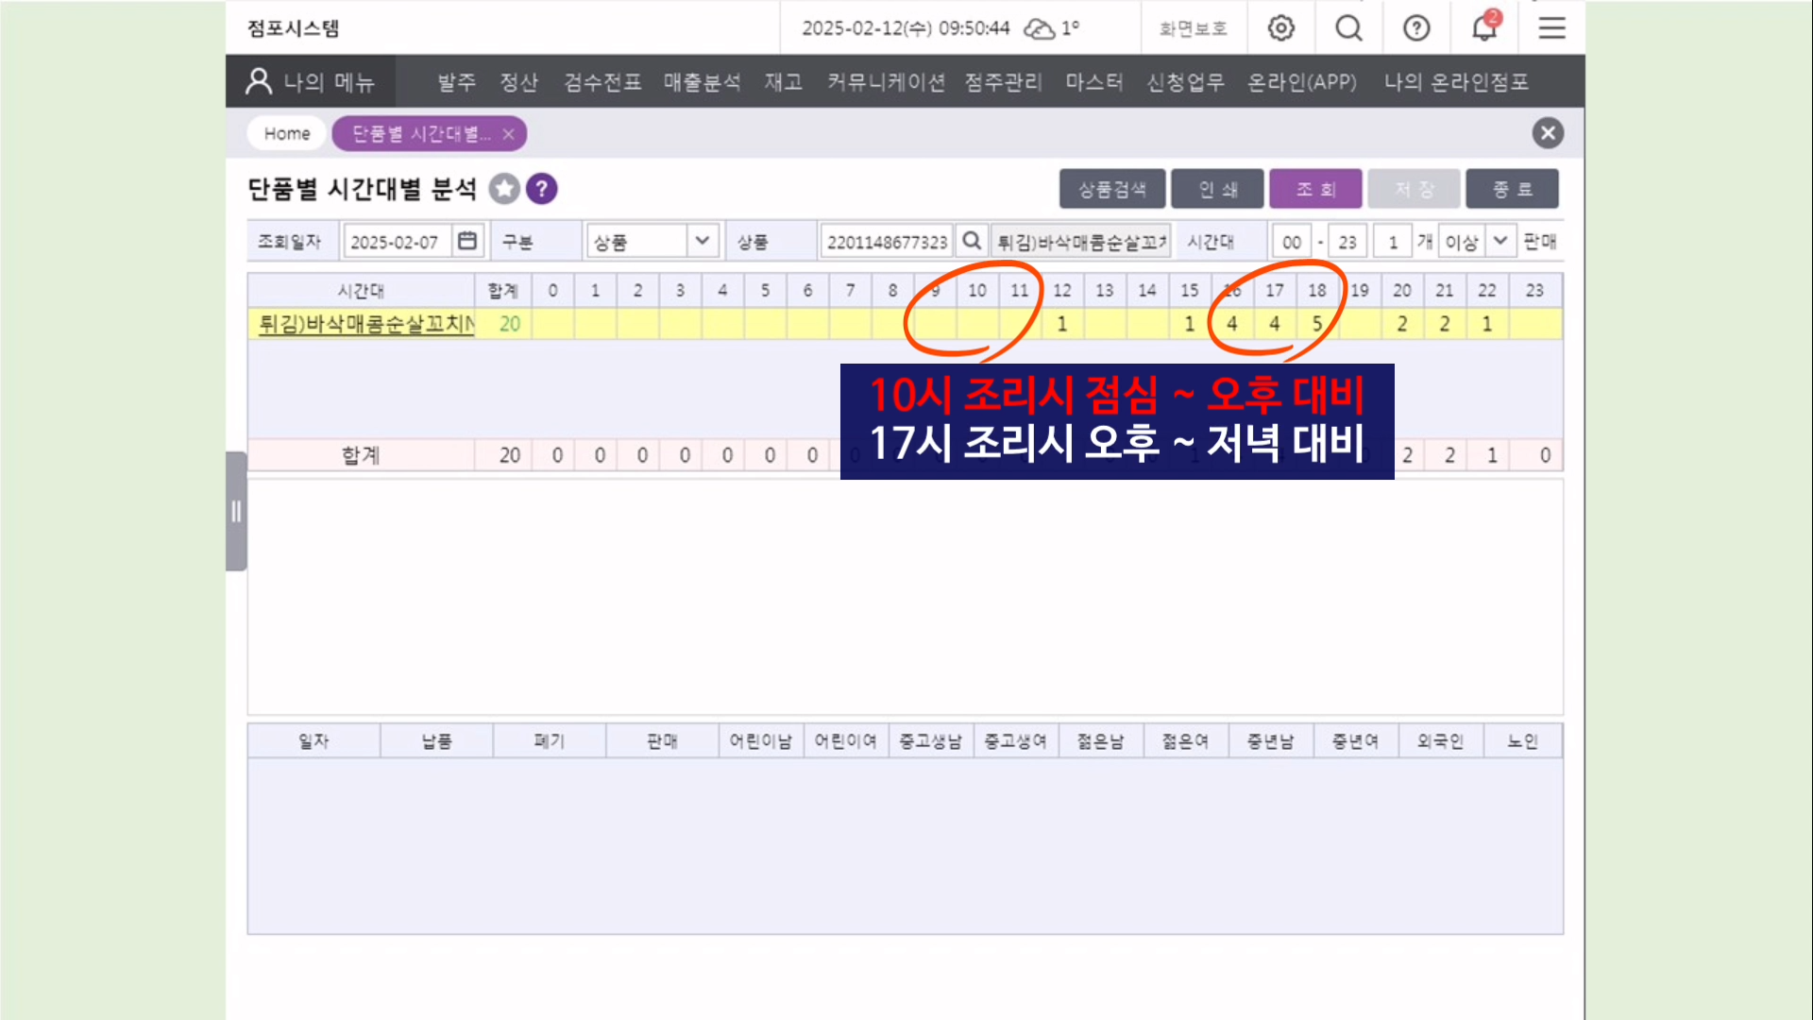Open the calendar picker for 조회일자
1813x1020 pixels.
tap(467, 241)
